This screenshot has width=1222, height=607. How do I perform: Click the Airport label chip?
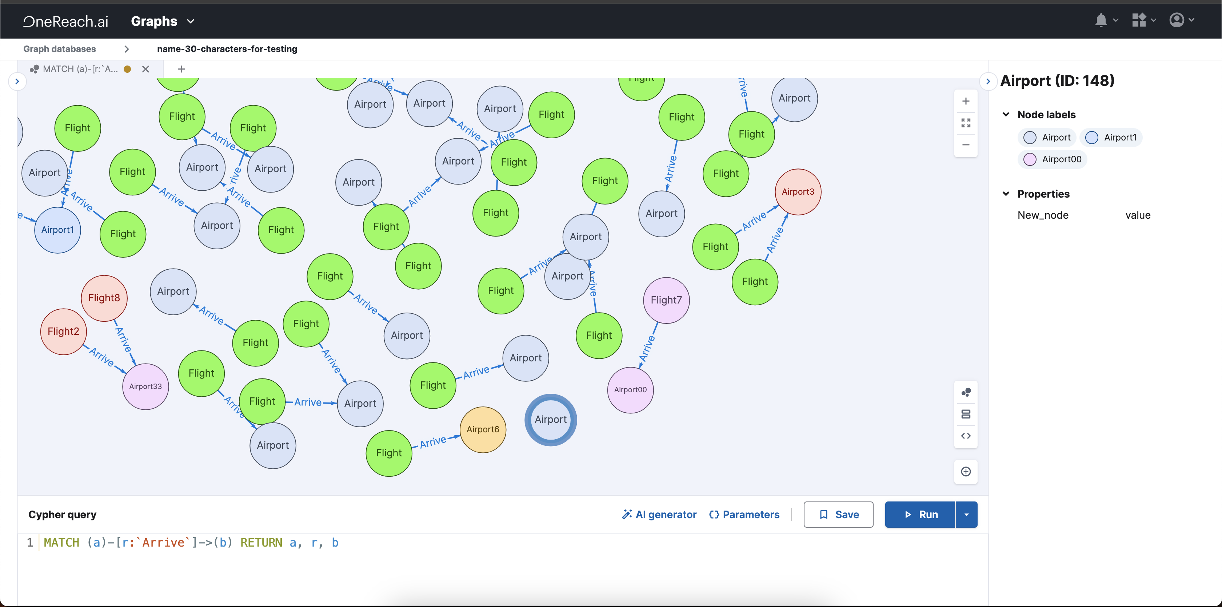tap(1047, 138)
